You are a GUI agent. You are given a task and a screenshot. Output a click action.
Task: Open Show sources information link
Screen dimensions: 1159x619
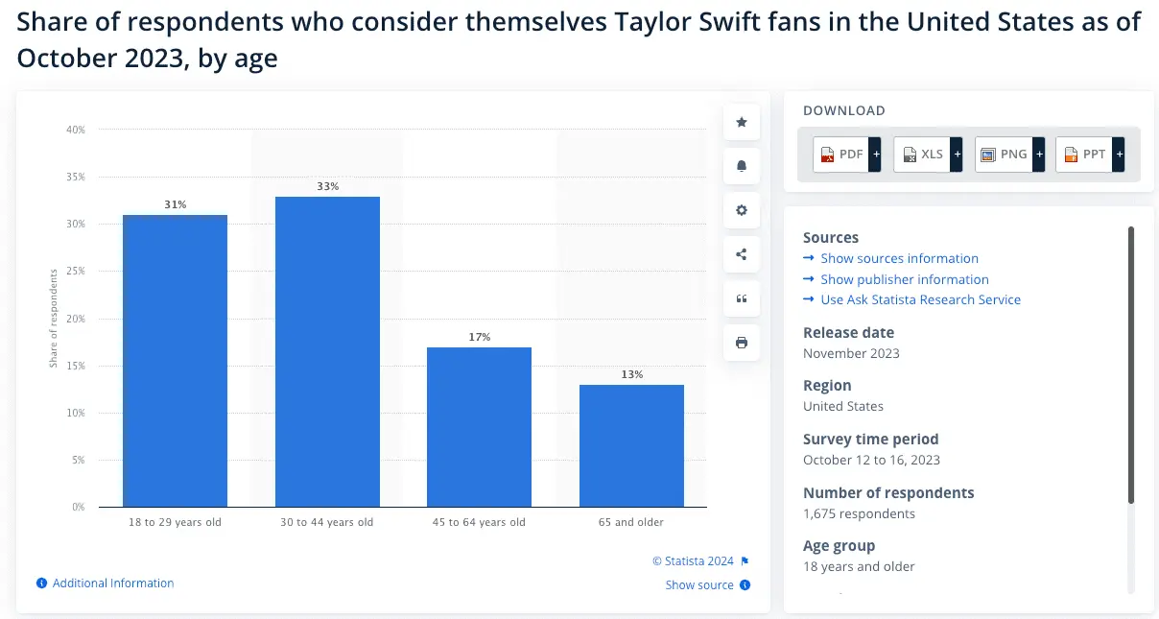click(x=899, y=258)
